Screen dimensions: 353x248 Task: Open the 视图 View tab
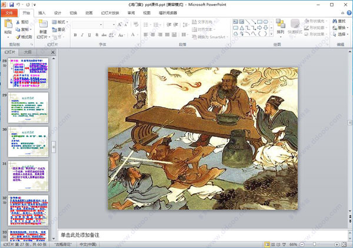(146, 13)
